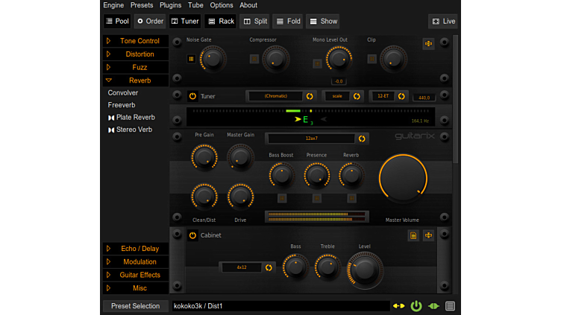Toggle the Bass Boost switch
Screen dimensions: 561x315
(x=282, y=198)
